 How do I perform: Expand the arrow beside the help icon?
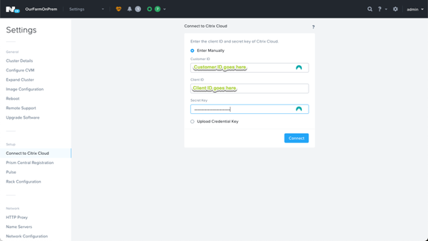coord(386,9)
